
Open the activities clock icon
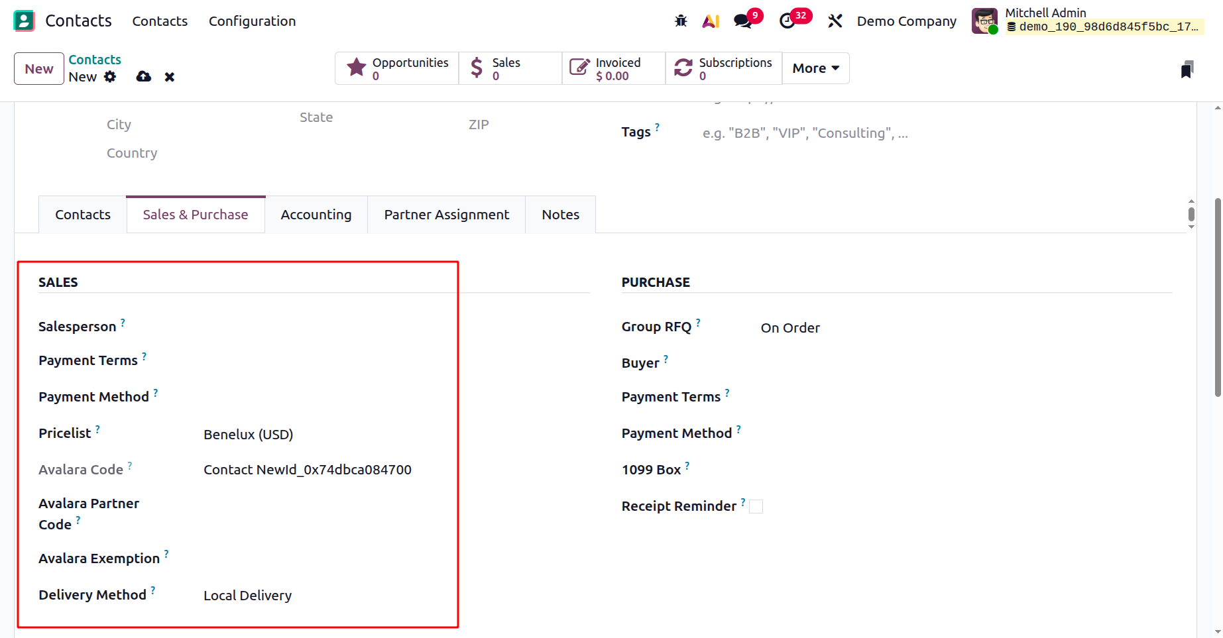pos(787,21)
